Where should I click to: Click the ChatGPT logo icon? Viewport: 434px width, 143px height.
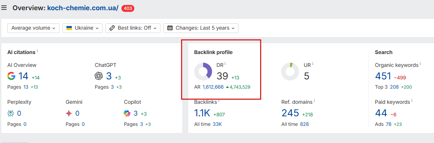tap(99, 76)
